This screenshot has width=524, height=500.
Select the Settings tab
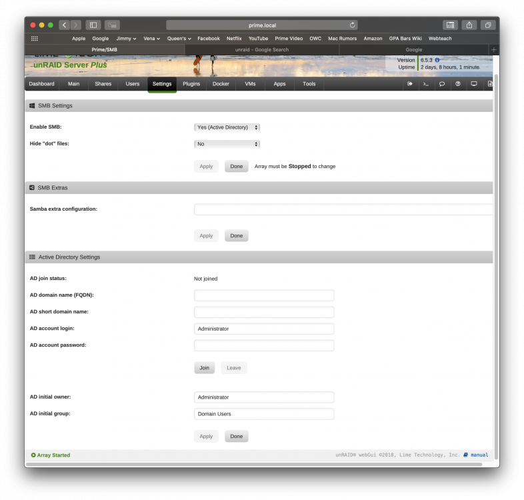tap(162, 84)
